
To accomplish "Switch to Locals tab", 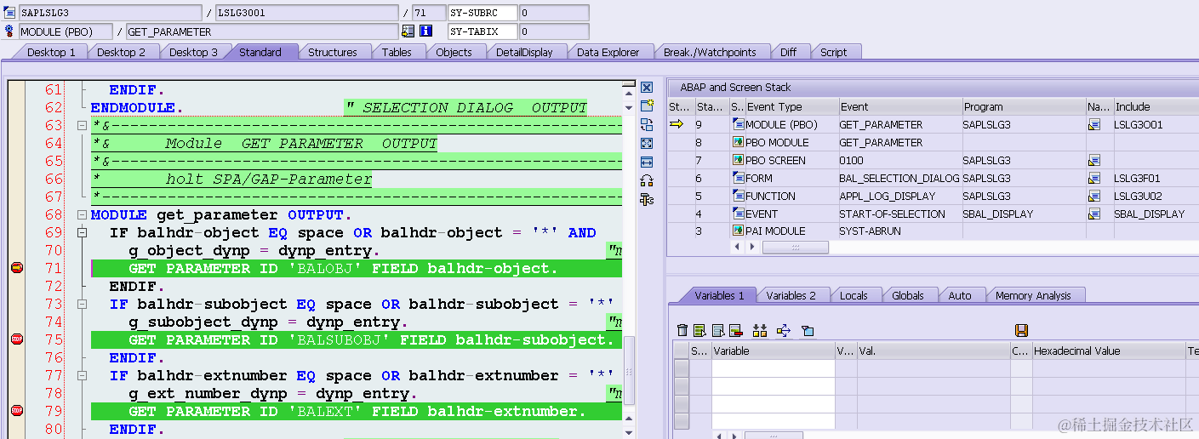I will click(x=854, y=295).
